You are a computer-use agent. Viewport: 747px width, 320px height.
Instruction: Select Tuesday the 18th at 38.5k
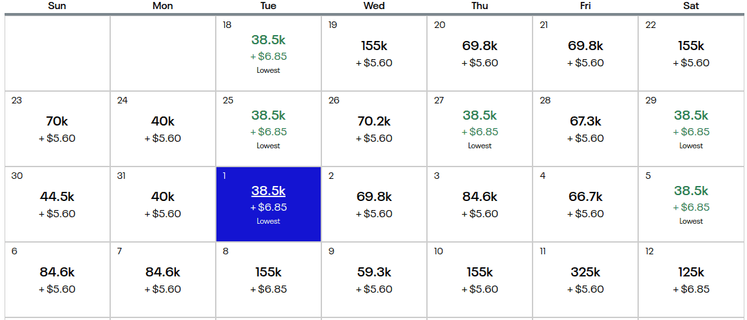[x=269, y=53]
